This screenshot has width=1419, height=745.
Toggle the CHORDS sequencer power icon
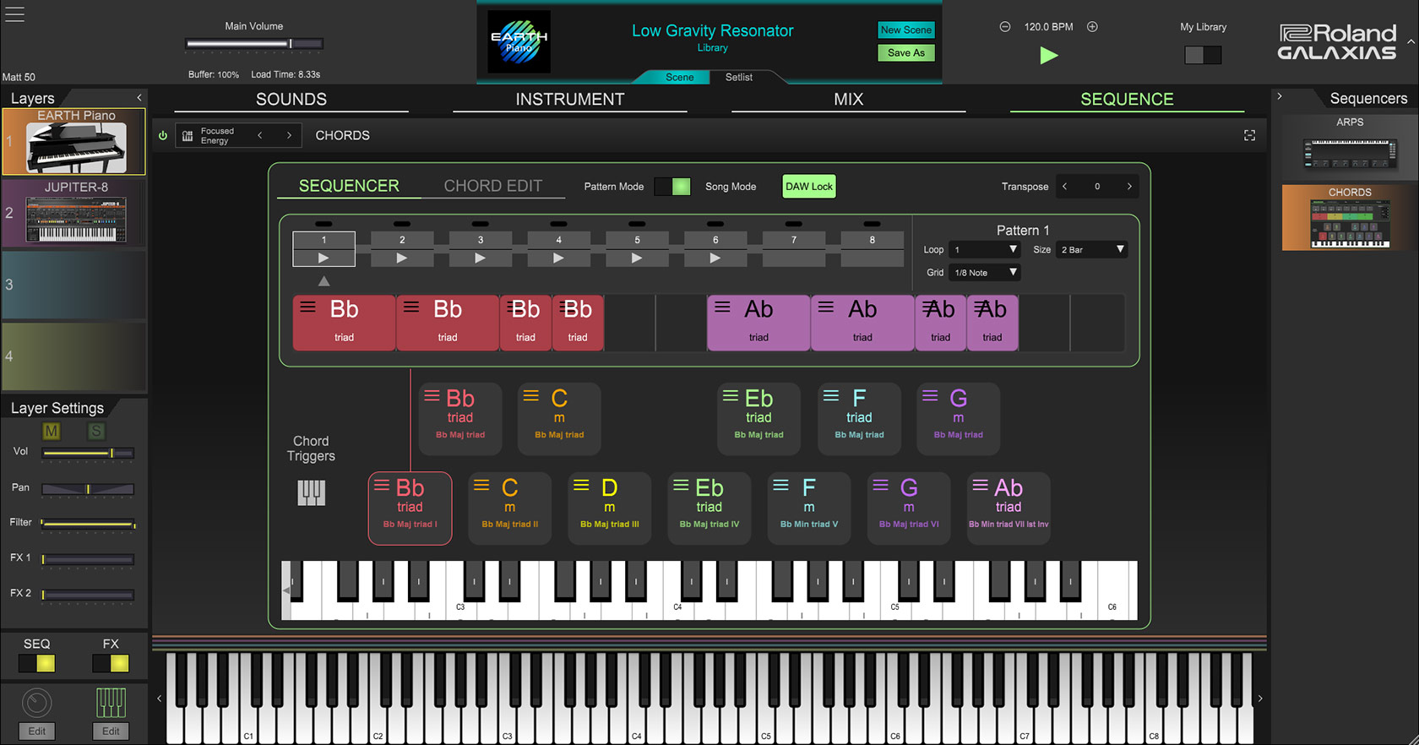[163, 135]
